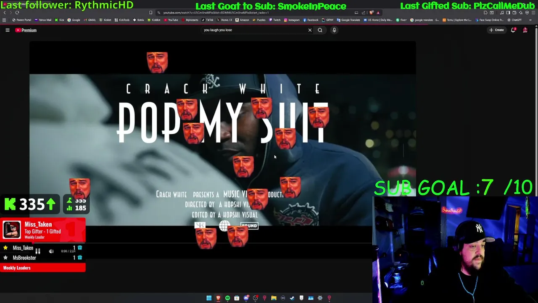Open the GMAIL bookmark
538x303 pixels.
click(90, 20)
